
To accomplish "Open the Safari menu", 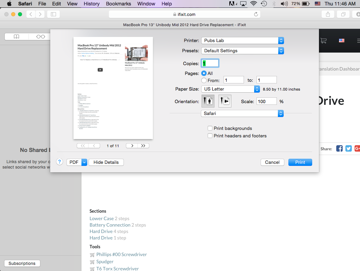I will (25, 4).
